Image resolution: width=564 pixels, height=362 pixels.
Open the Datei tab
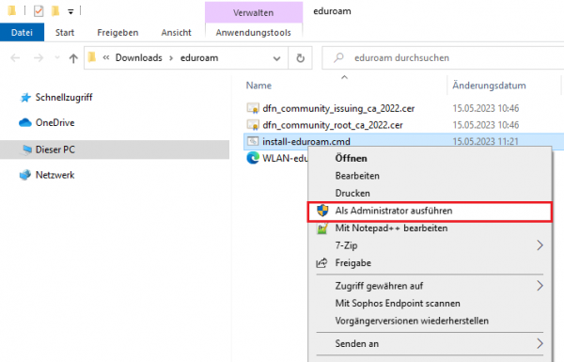[22, 32]
